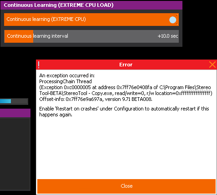The image size is (217, 195).
Task: Click the light blue toggle indicator circle
Action: tap(172, 20)
